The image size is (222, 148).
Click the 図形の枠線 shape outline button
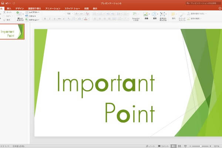[194, 18]
